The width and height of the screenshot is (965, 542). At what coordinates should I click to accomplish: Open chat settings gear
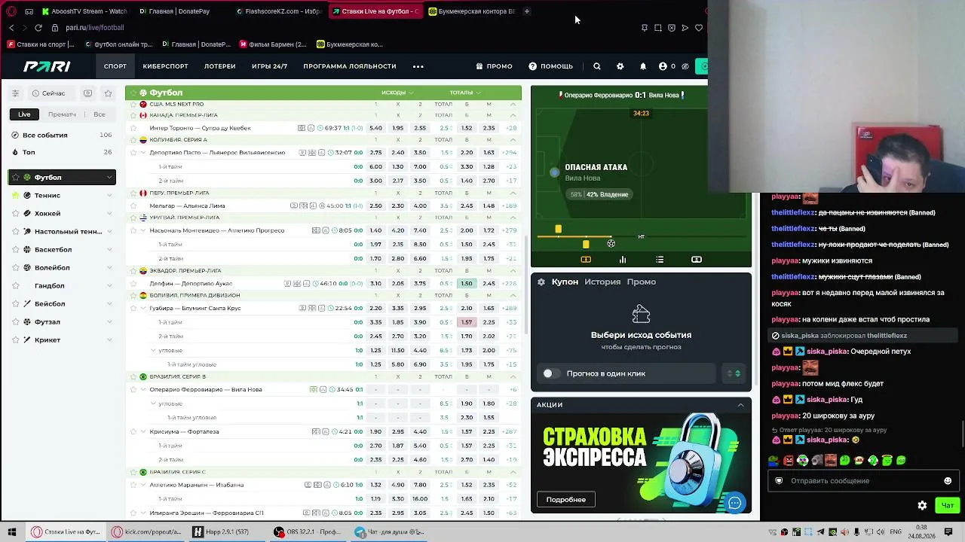(x=922, y=506)
